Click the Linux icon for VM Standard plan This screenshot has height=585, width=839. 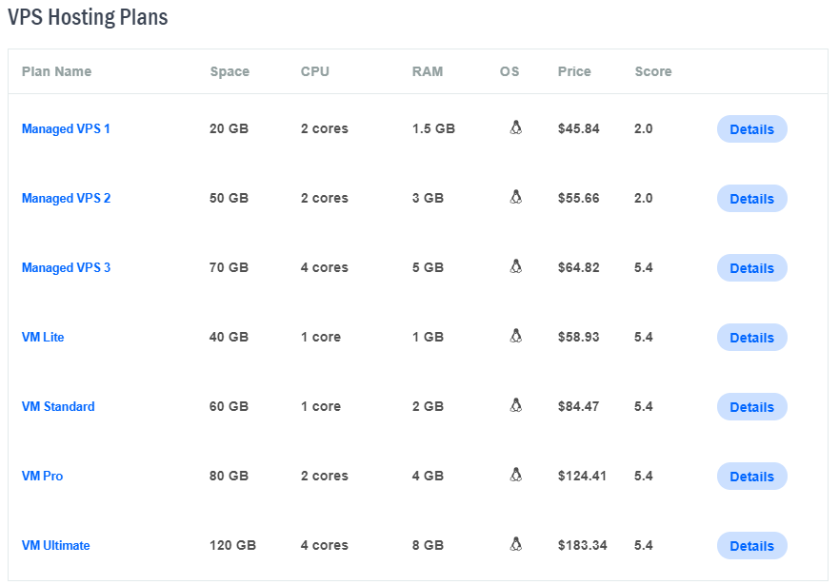[515, 405]
